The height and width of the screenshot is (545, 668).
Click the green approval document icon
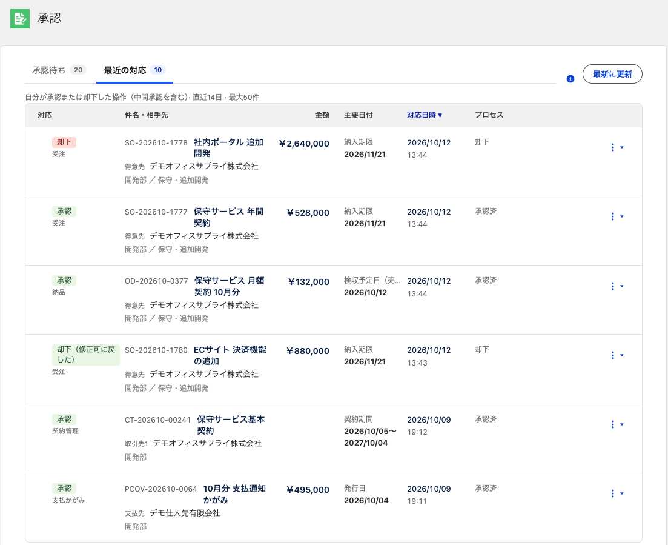pos(20,18)
